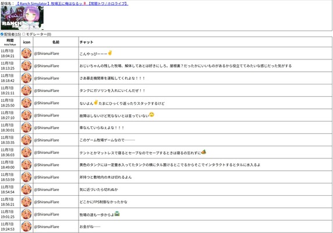333x233 pixels.
Task: Click the avatar icon in the 18:53:59 row
Action: coord(27,177)
